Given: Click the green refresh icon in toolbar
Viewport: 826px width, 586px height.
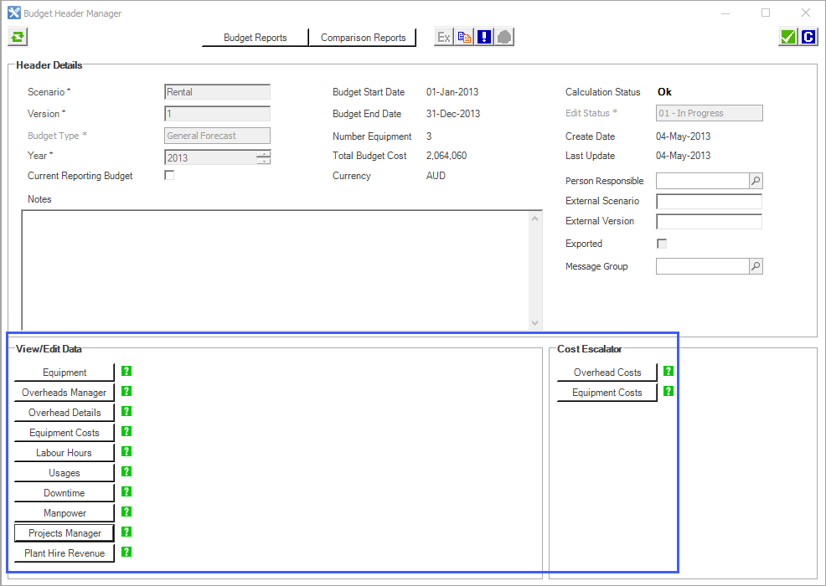Looking at the screenshot, I should click(18, 37).
